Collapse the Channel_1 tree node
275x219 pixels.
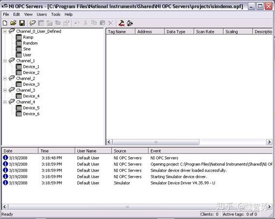[5, 61]
